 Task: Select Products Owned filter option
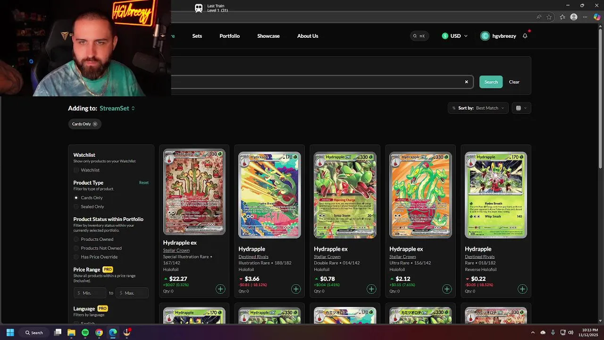click(76, 239)
